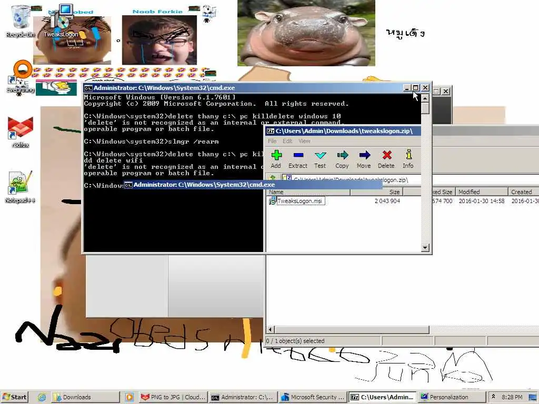Open the Edit menu in 7-Zip
The width and height of the screenshot is (539, 404).
287,141
